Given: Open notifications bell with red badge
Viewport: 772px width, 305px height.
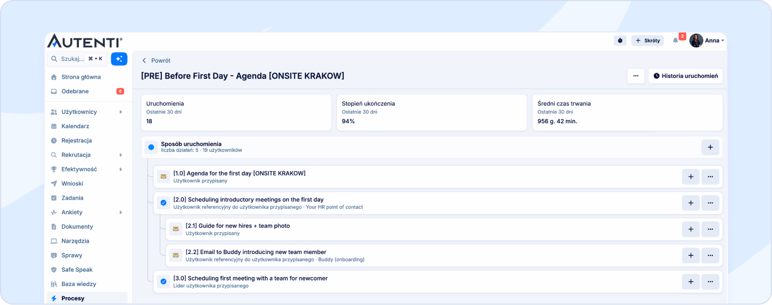Looking at the screenshot, I should [675, 41].
